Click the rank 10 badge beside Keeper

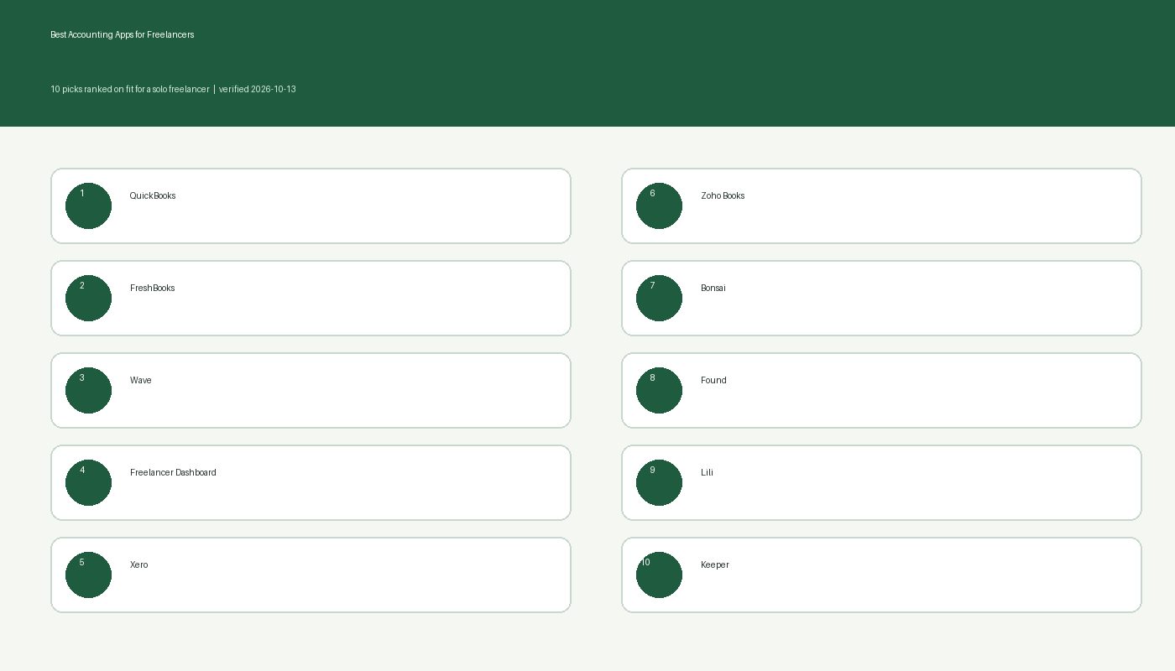(x=659, y=575)
